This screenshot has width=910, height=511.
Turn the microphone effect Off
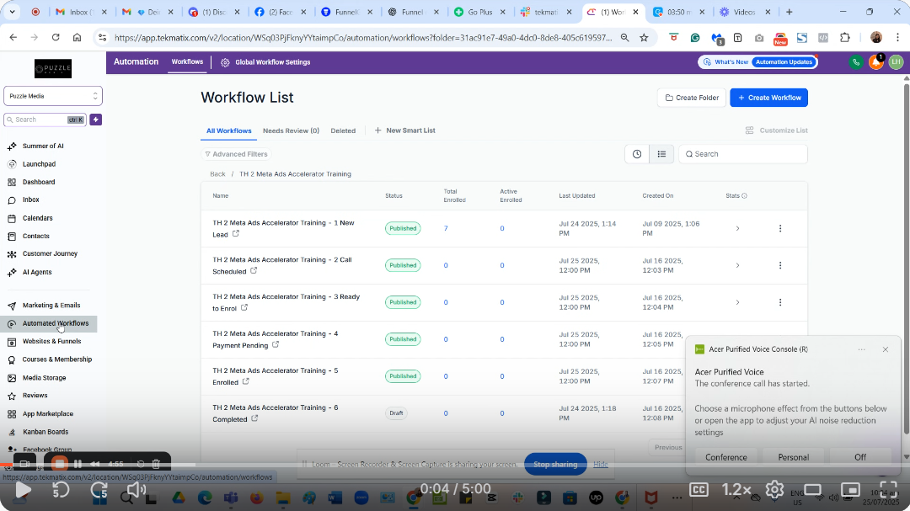tap(860, 457)
